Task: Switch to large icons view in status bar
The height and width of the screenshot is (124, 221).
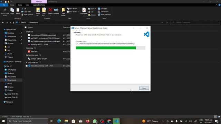Action: 219,116
